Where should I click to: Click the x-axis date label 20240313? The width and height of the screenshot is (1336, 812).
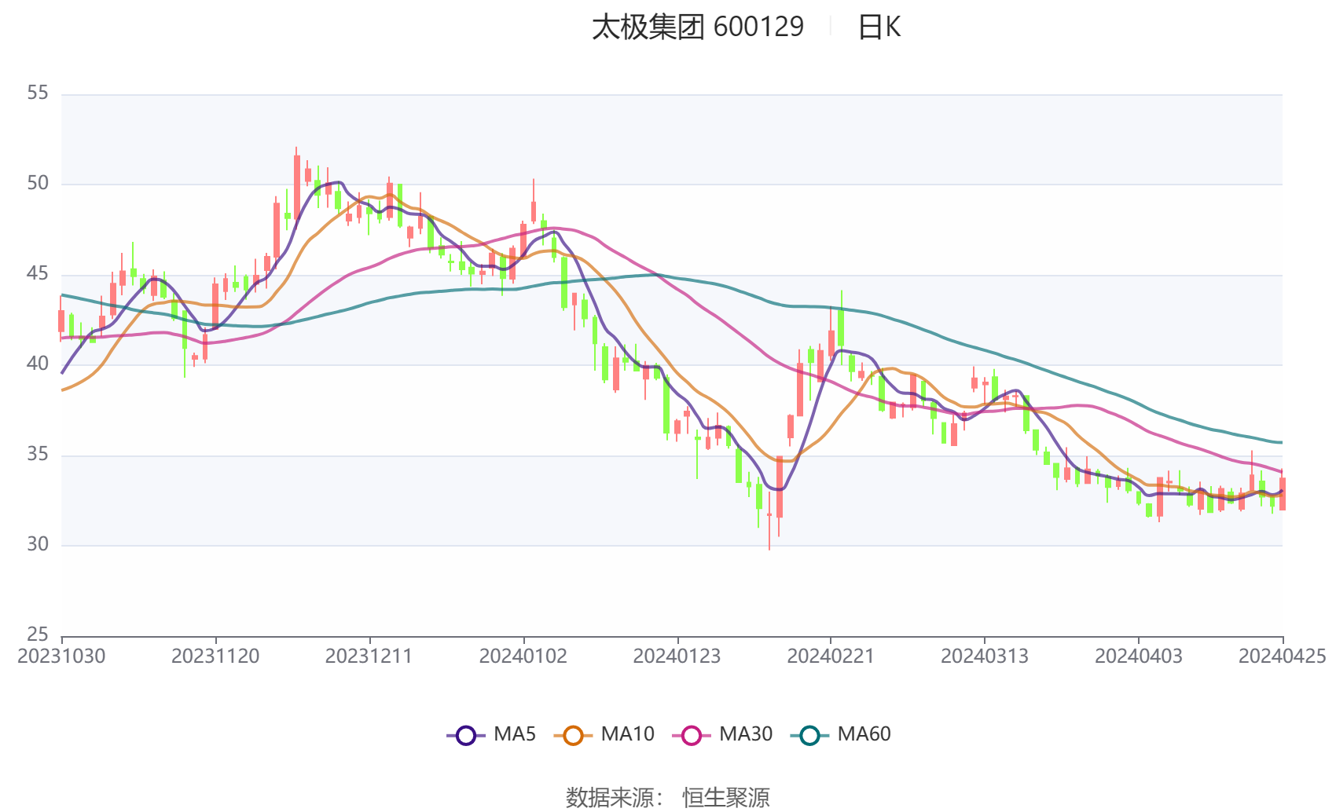985,656
